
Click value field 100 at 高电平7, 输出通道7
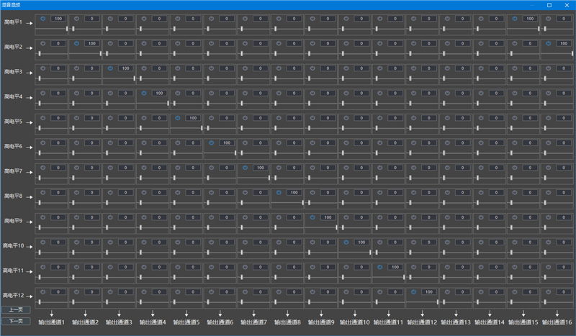260,168
